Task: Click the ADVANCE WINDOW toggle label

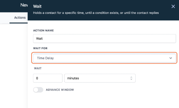Action: click(60, 90)
